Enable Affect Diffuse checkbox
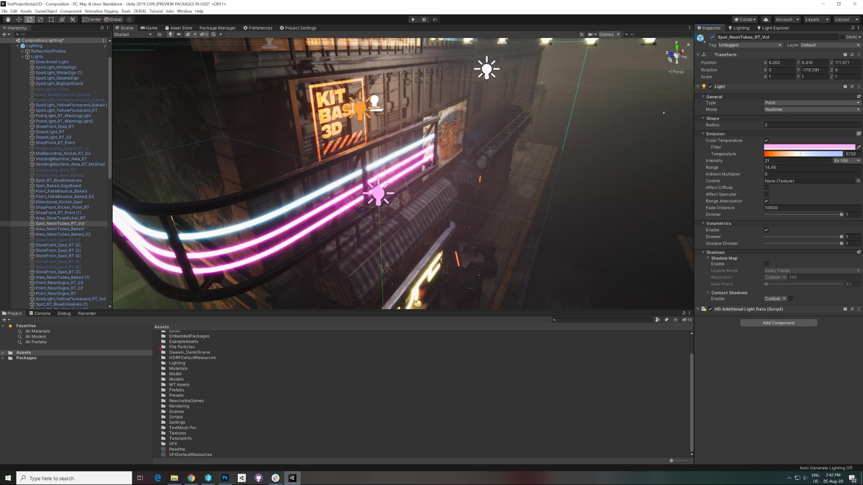Screen dimensions: 863x485 click(x=766, y=188)
